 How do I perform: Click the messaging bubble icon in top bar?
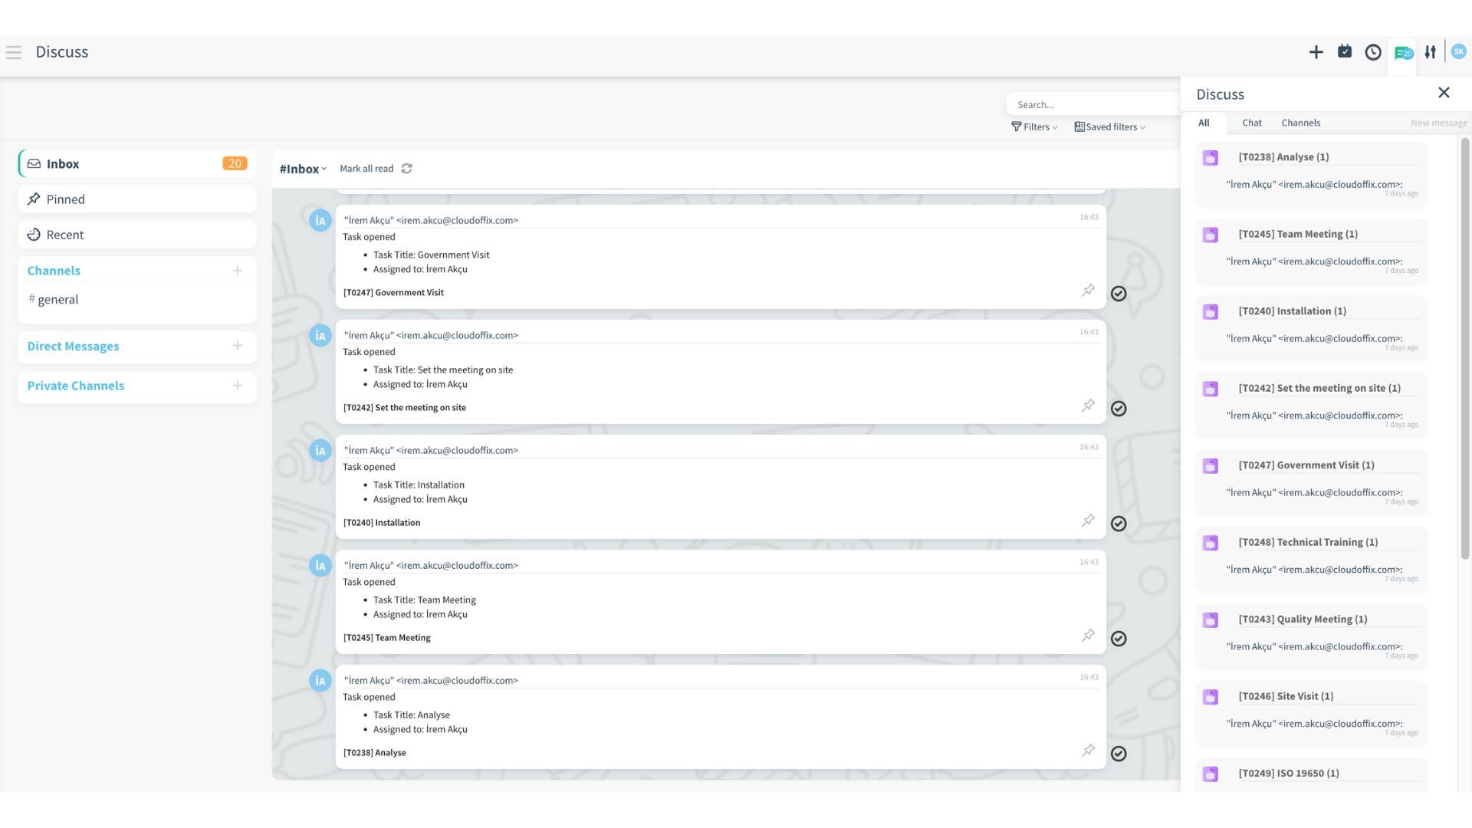(x=1403, y=53)
